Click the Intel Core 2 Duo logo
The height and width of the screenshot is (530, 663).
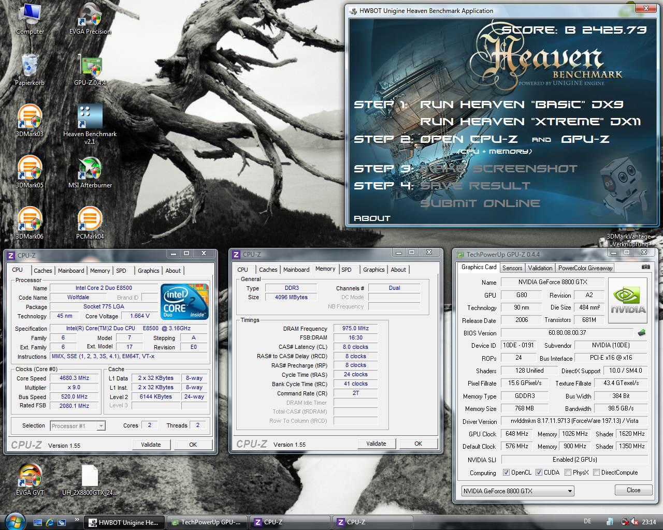(184, 301)
